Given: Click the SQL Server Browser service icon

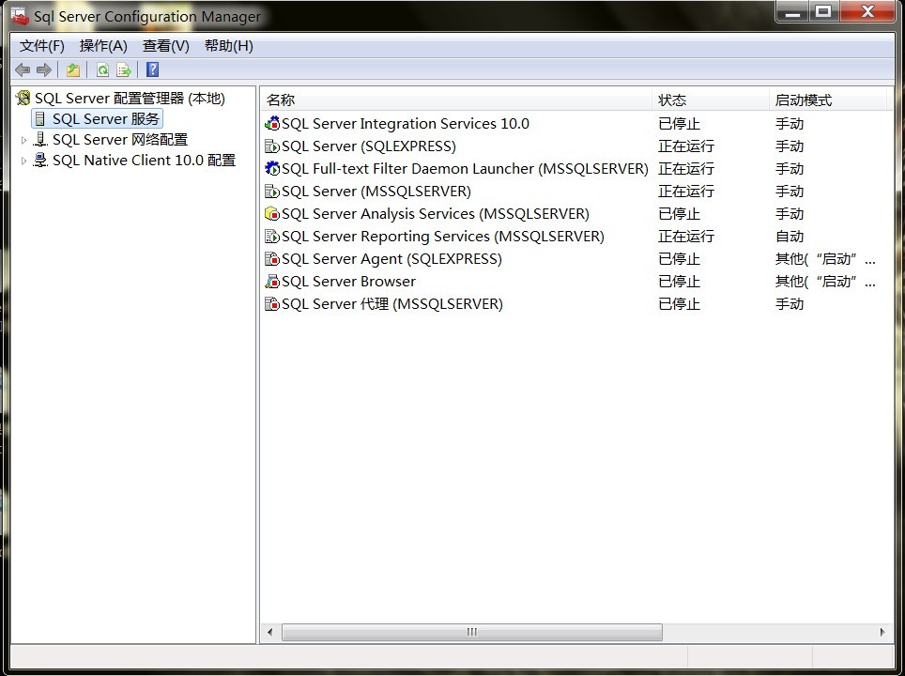Looking at the screenshot, I should point(272,282).
